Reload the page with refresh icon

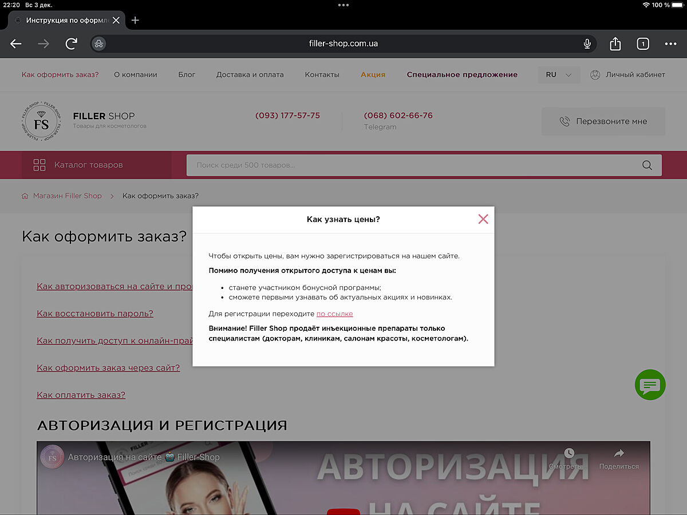(x=72, y=44)
